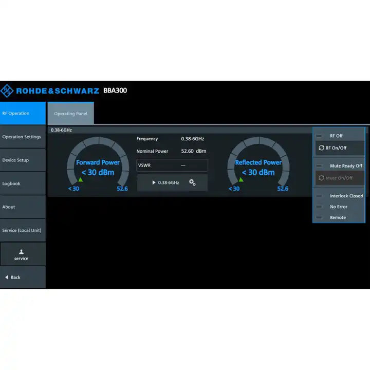Open Service (Local Unit) menu
The height and width of the screenshot is (370, 370).
click(23, 230)
